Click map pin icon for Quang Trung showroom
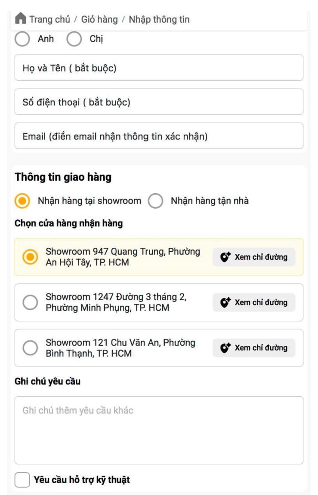 [226, 257]
